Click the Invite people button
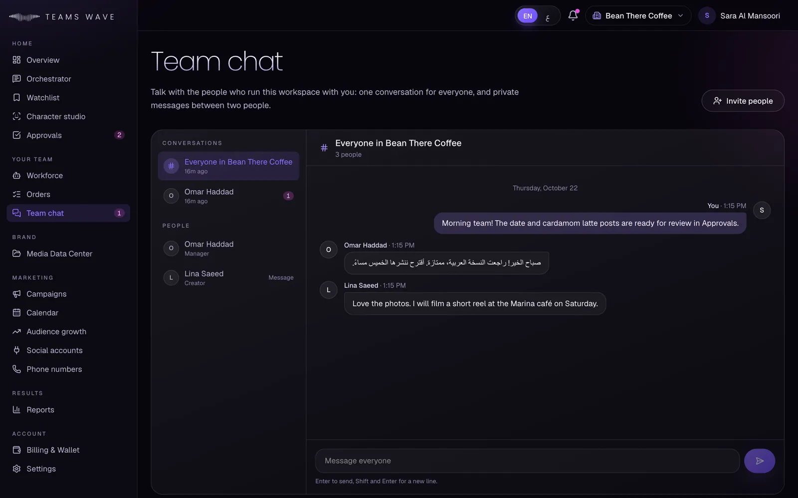Viewport: 798px width, 498px height. [x=743, y=101]
